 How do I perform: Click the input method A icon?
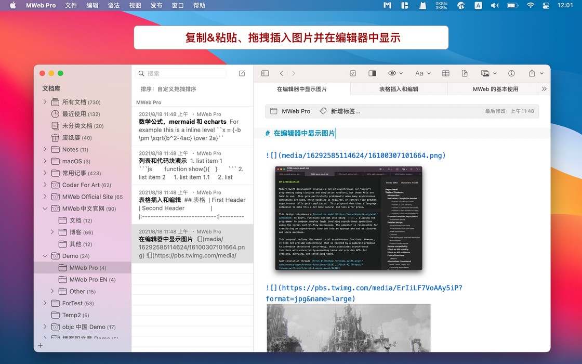tap(478, 5)
